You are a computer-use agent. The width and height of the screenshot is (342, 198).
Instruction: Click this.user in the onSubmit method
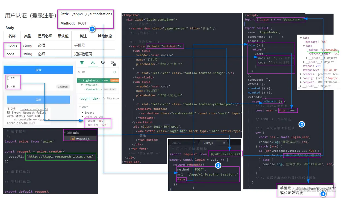coord(287,110)
